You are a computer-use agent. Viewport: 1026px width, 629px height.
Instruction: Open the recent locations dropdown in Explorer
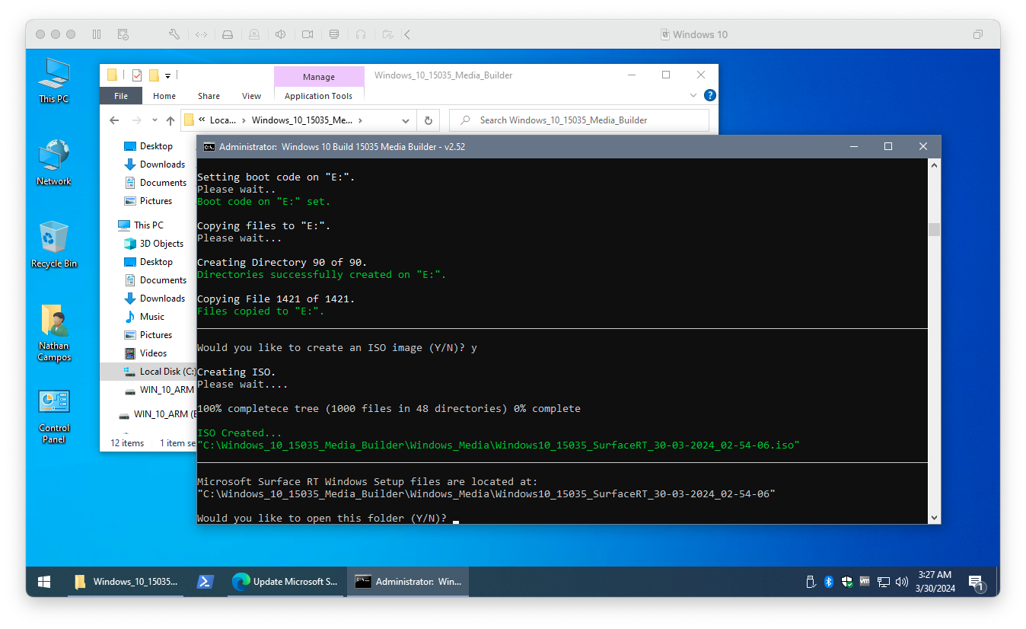155,120
